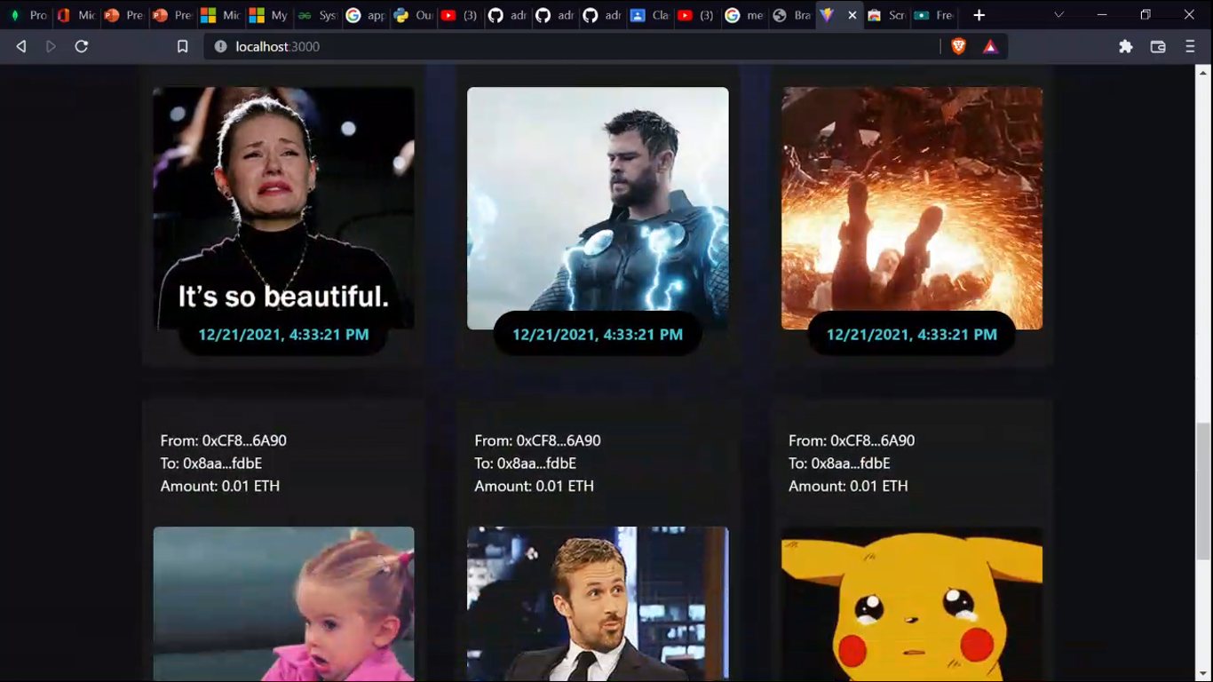
Task: Close the active Vite tab
Action: (x=852, y=15)
